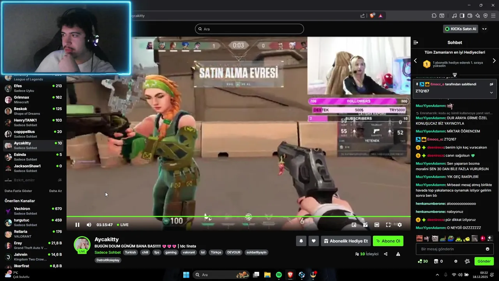Show previous gift leaderboard entry
499x281 pixels.
point(415,61)
